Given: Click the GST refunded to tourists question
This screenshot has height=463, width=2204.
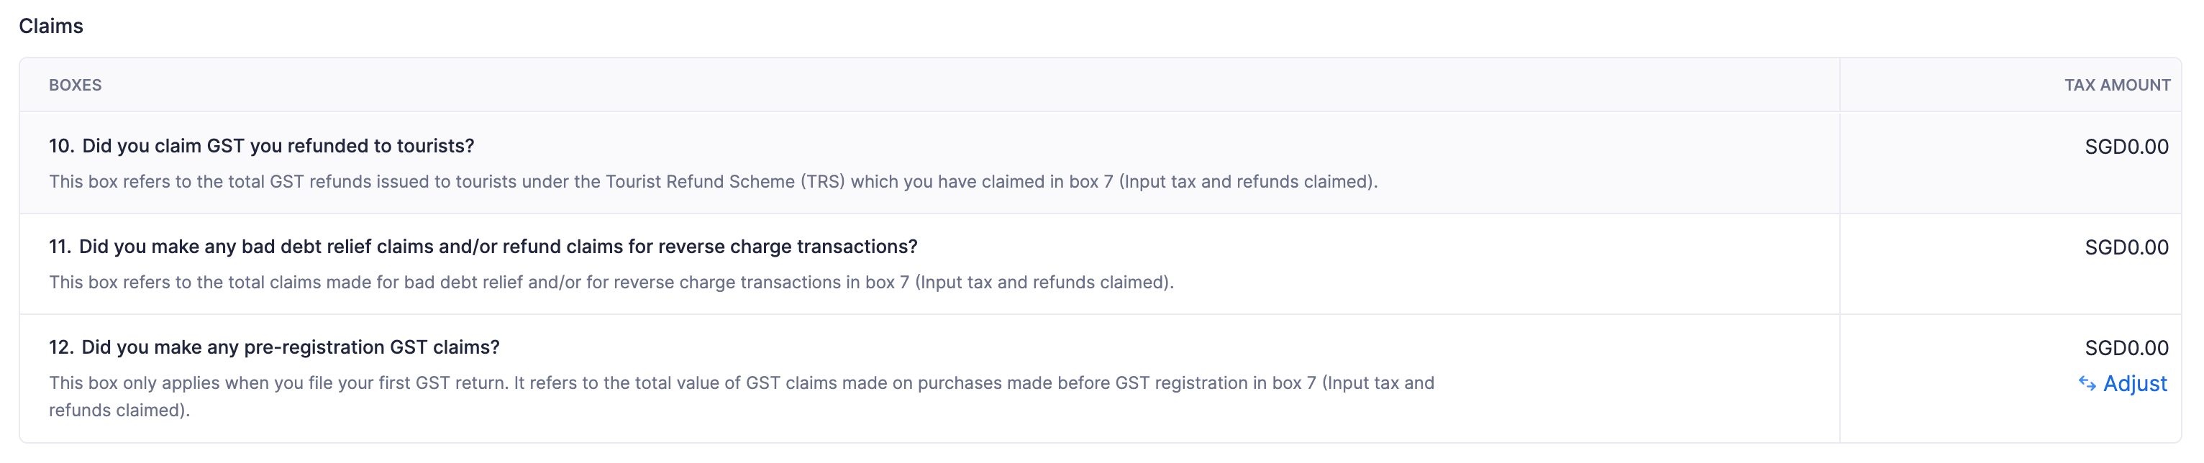Looking at the screenshot, I should [x=278, y=147].
